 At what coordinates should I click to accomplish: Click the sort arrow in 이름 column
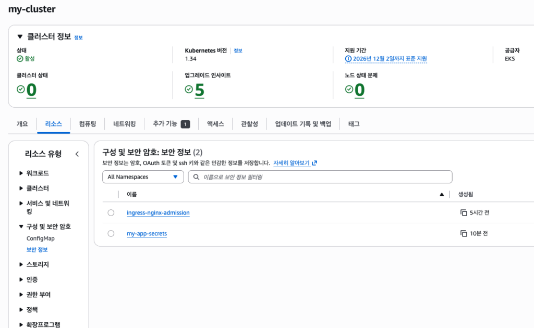[442, 194]
